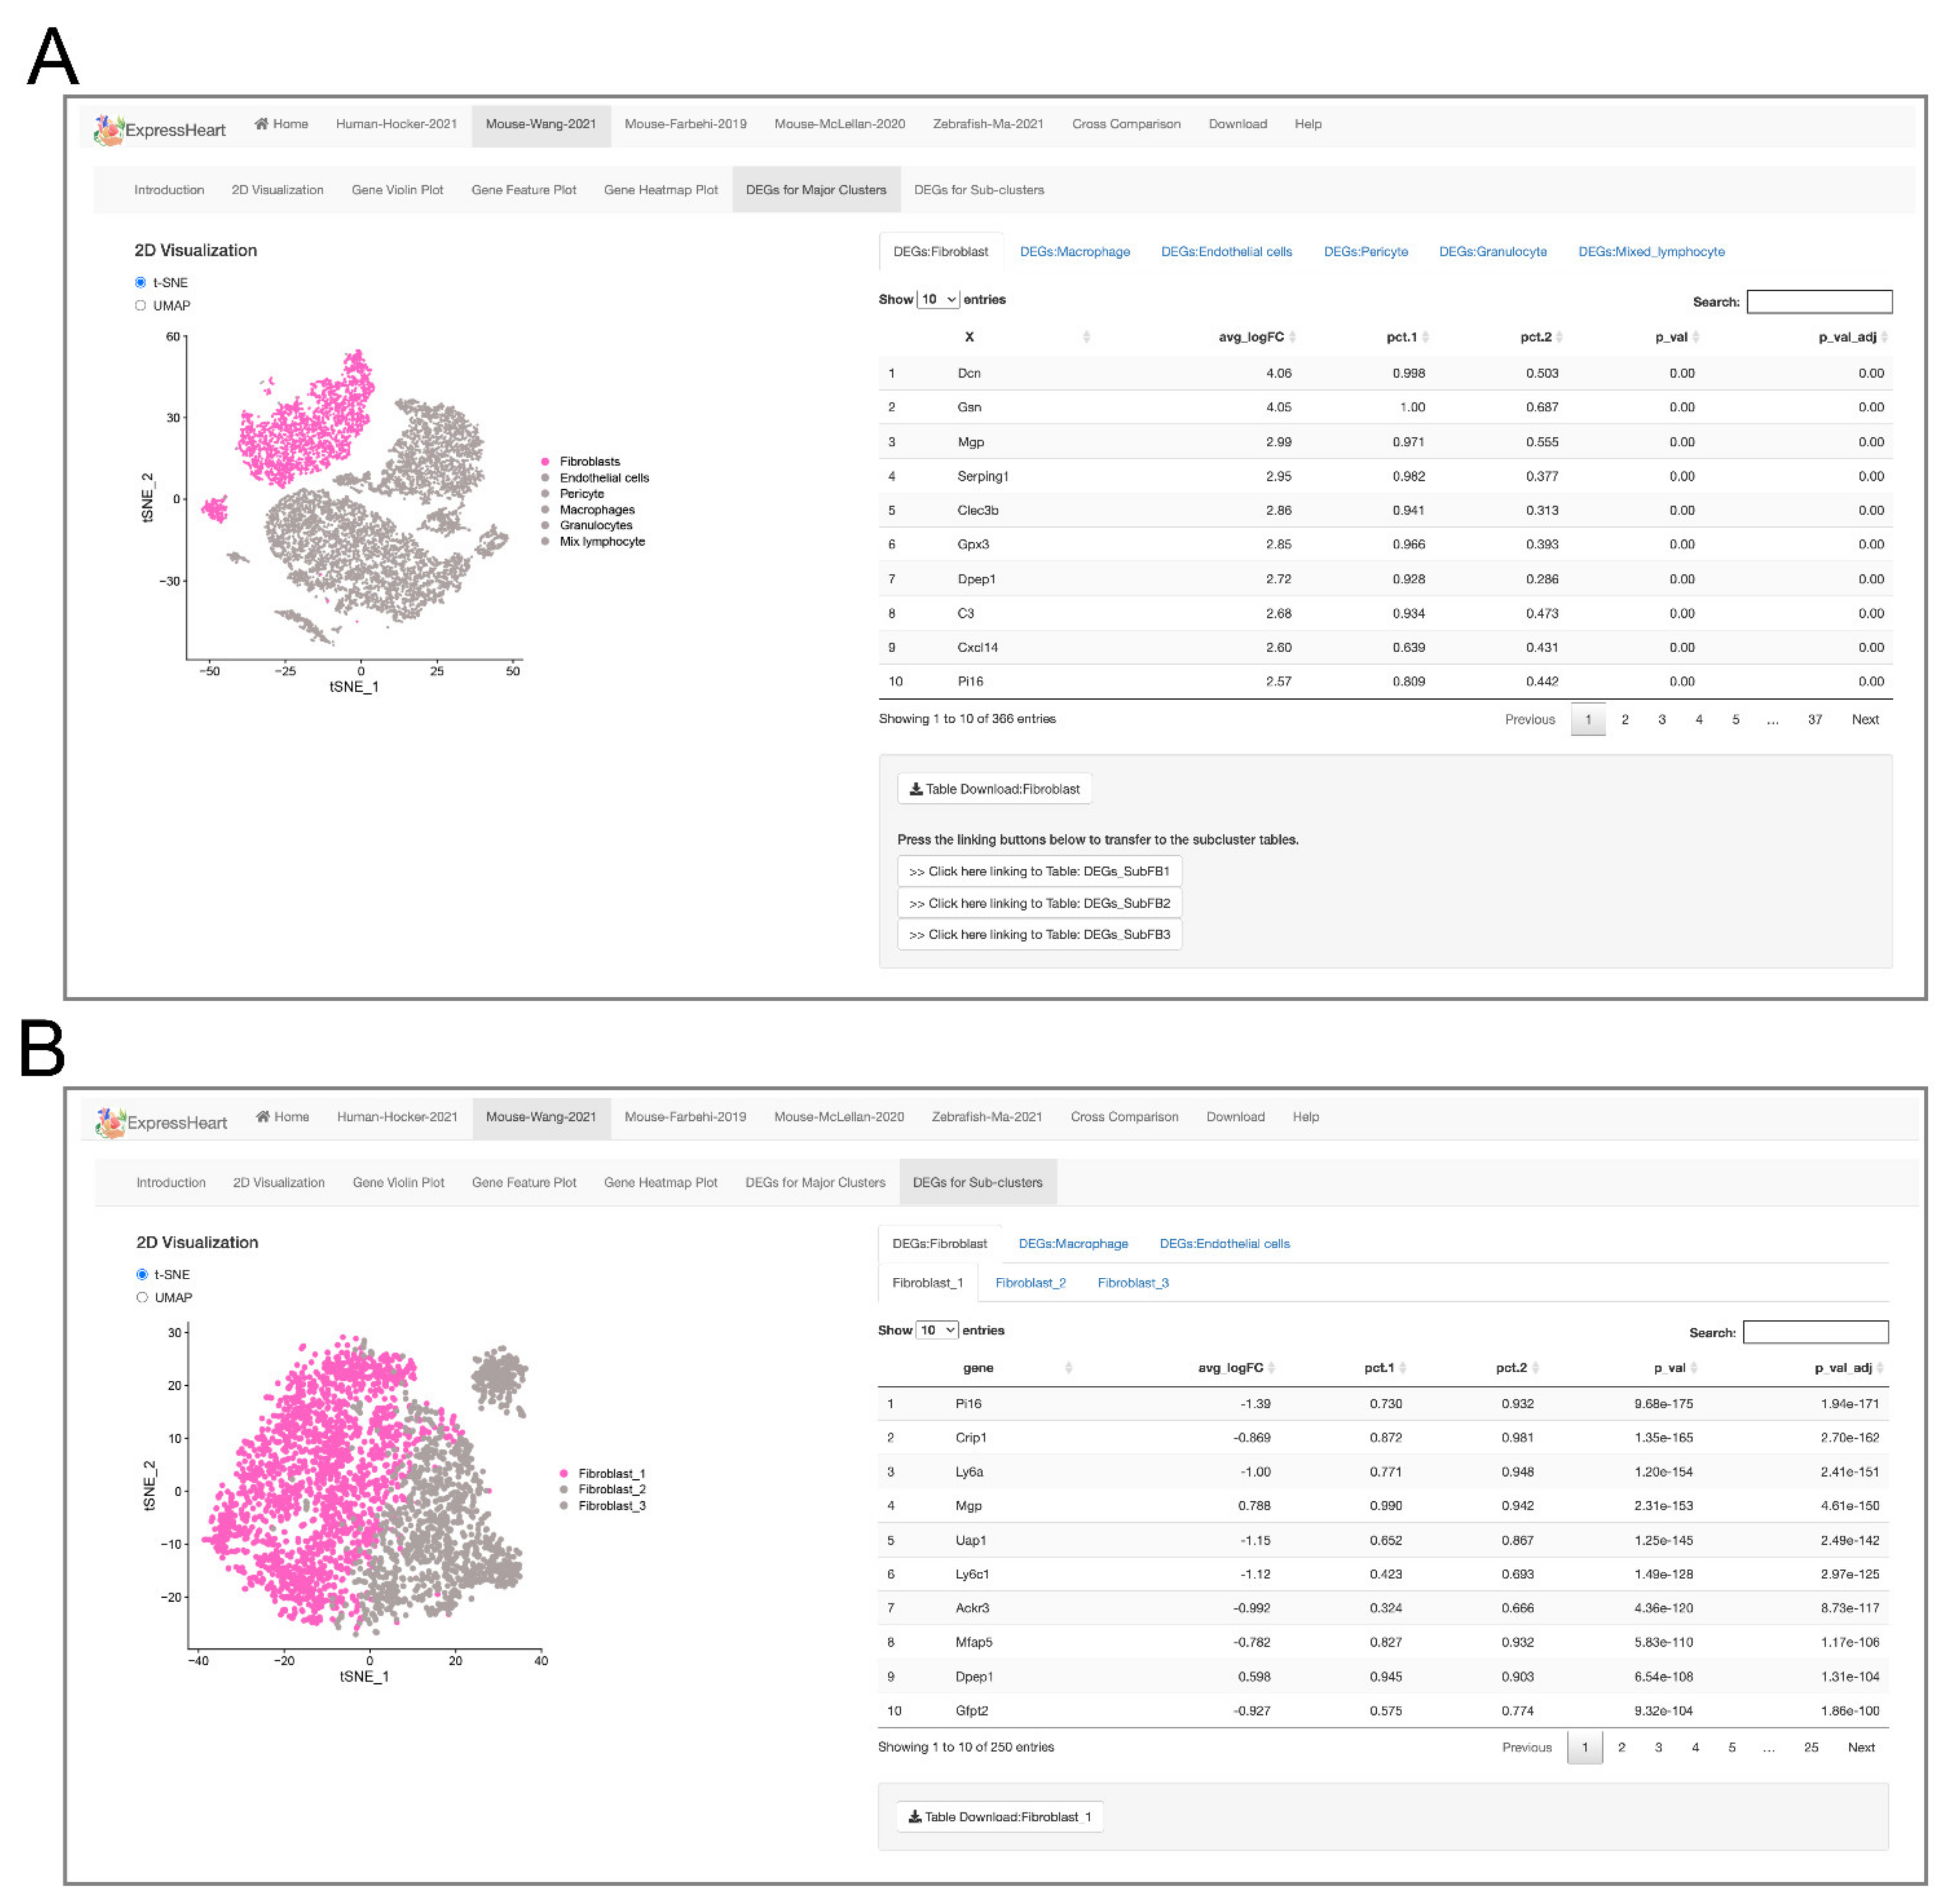
Task: Open Gene Violin Plot tab in panel A
Action: pos(397,190)
